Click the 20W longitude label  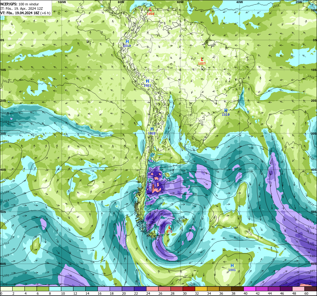(299, 2)
